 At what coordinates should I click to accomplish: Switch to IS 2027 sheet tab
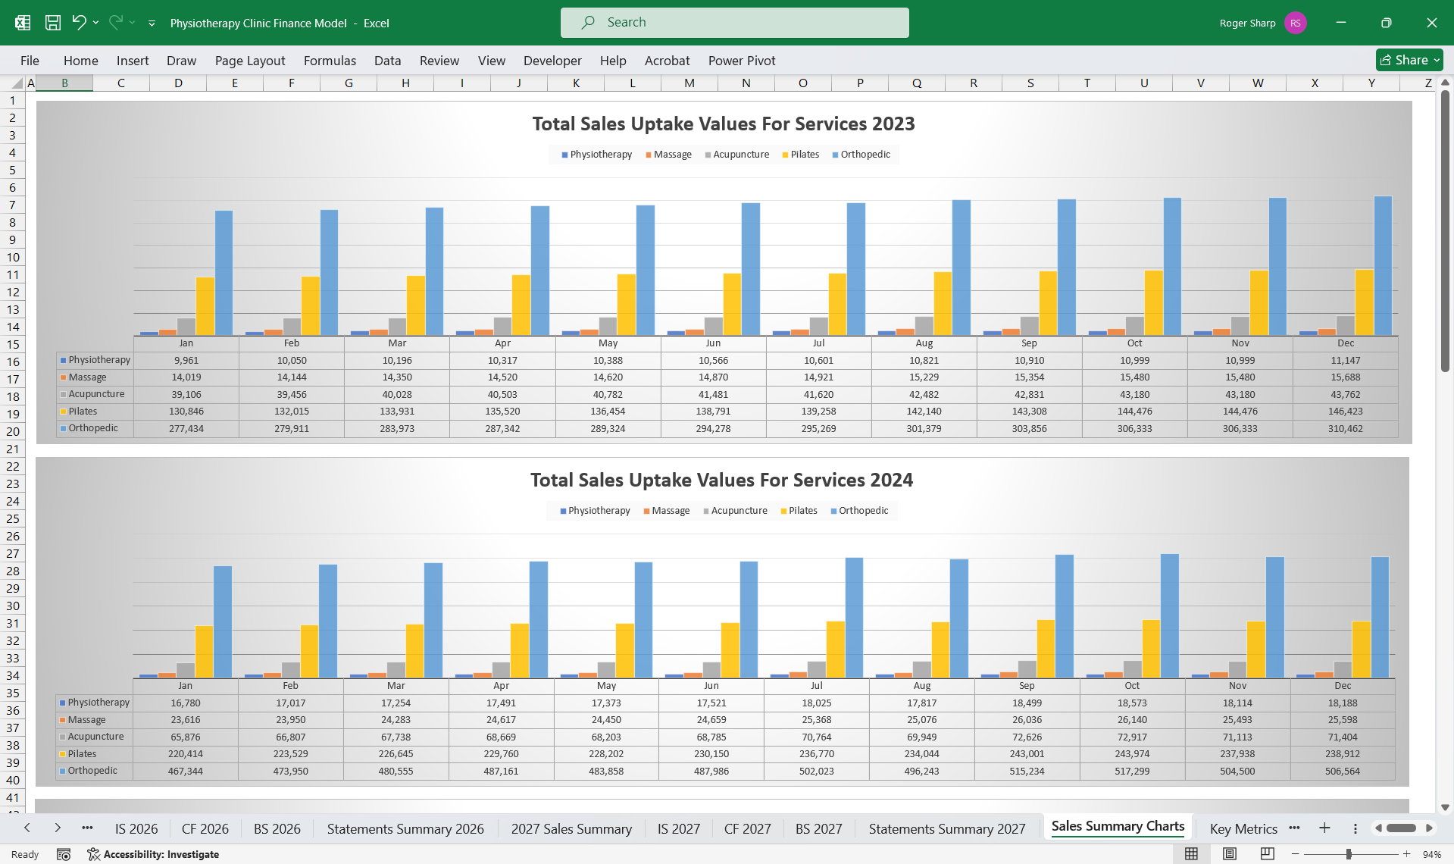679,829
